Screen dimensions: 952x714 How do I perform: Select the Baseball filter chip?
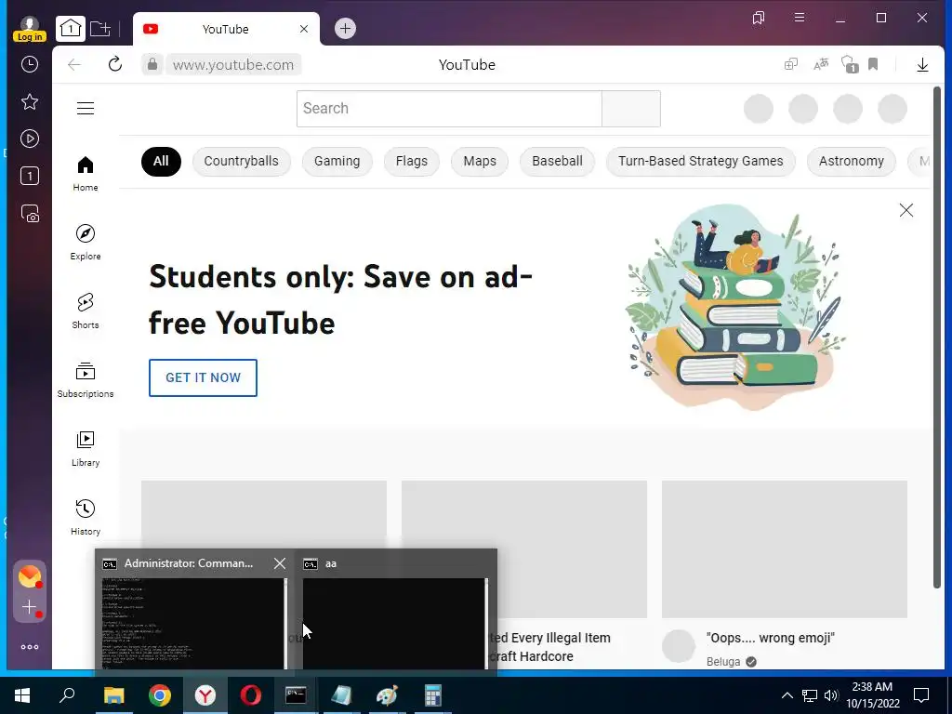tap(558, 162)
